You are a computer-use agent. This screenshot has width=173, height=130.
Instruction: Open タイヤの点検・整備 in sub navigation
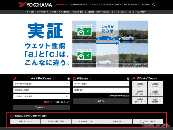tap(77, 12)
